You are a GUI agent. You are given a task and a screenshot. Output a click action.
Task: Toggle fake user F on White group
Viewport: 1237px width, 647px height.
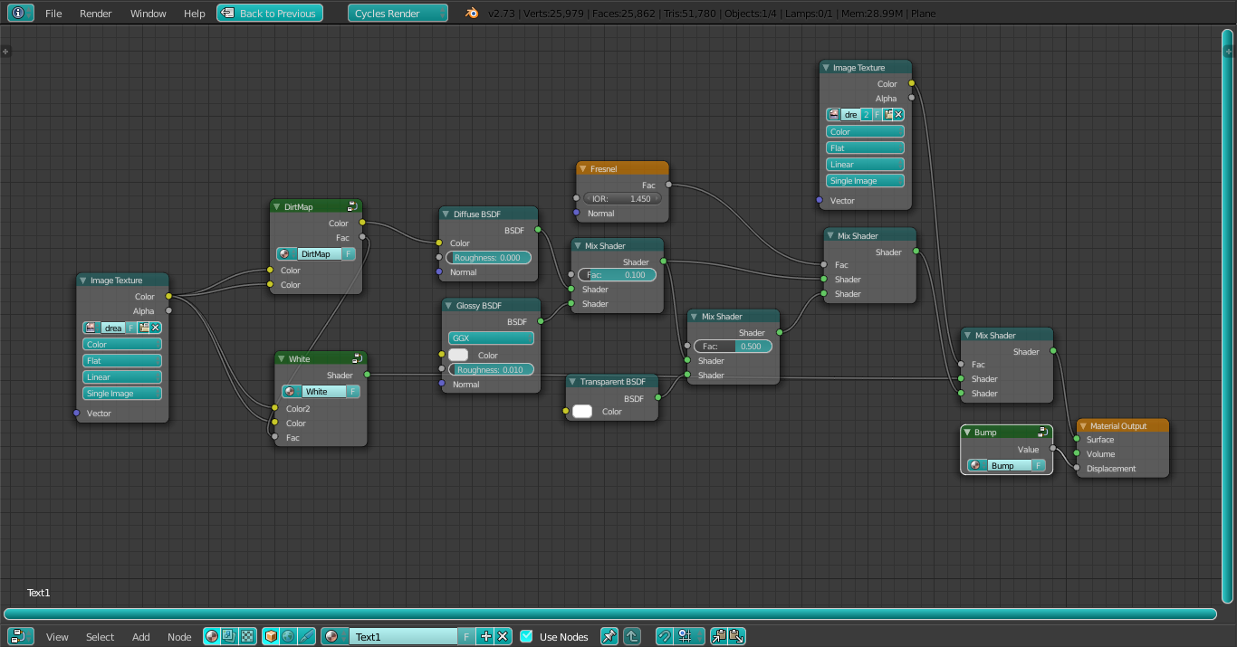[352, 392]
